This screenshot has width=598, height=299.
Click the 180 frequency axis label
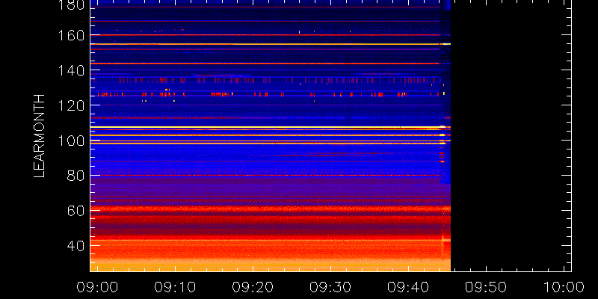tap(71, 5)
